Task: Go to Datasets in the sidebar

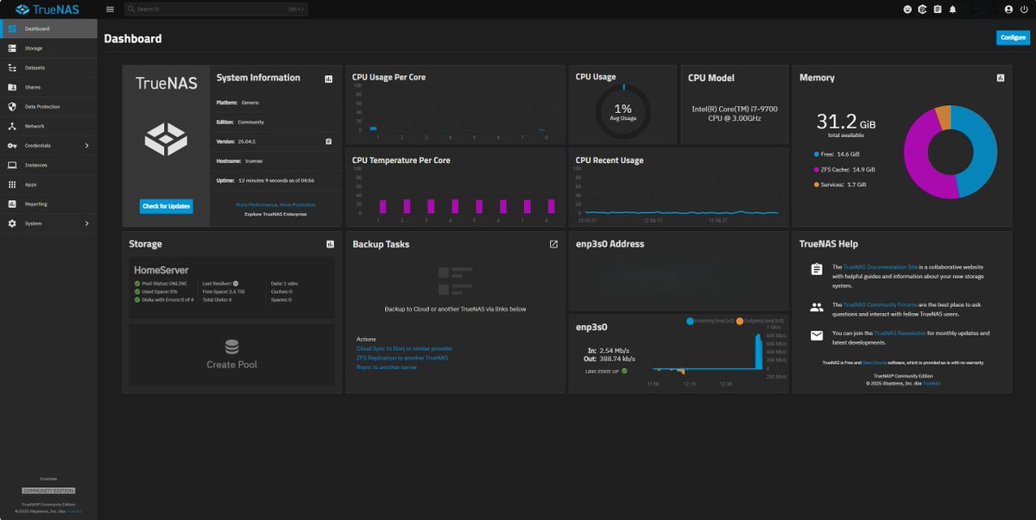Action: point(48,67)
